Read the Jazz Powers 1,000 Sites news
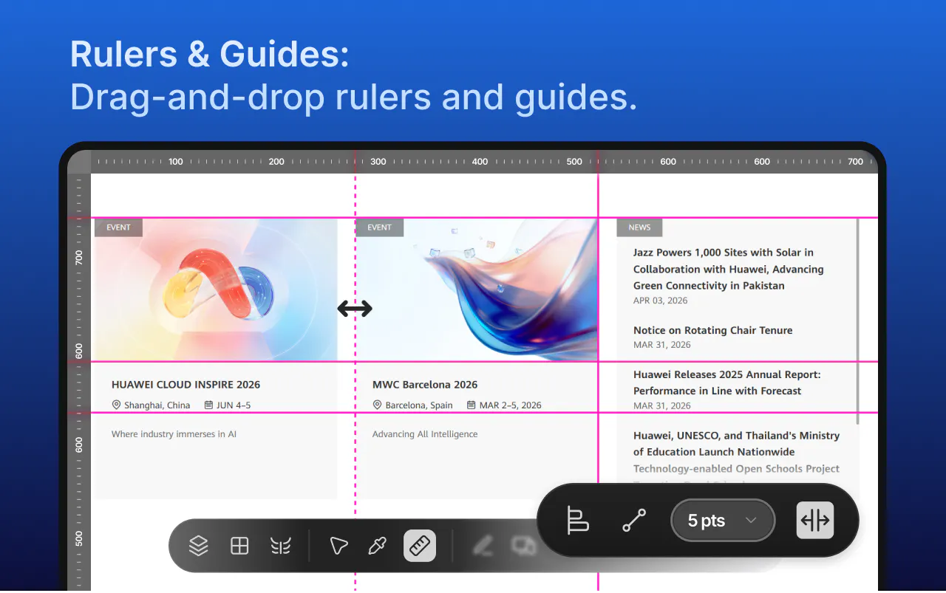Screen dimensions: 946x593 coord(728,269)
